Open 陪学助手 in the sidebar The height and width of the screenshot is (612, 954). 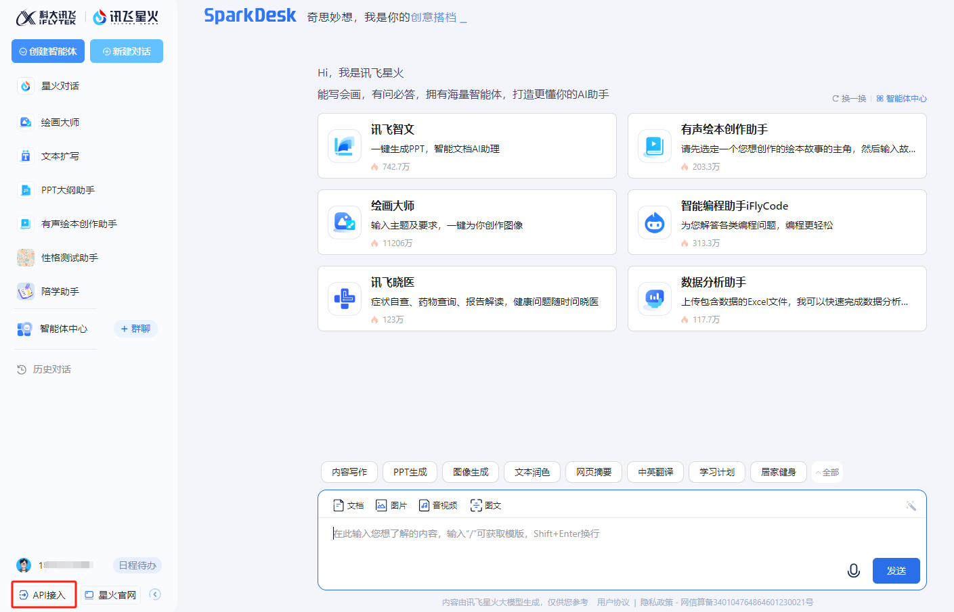(x=60, y=291)
